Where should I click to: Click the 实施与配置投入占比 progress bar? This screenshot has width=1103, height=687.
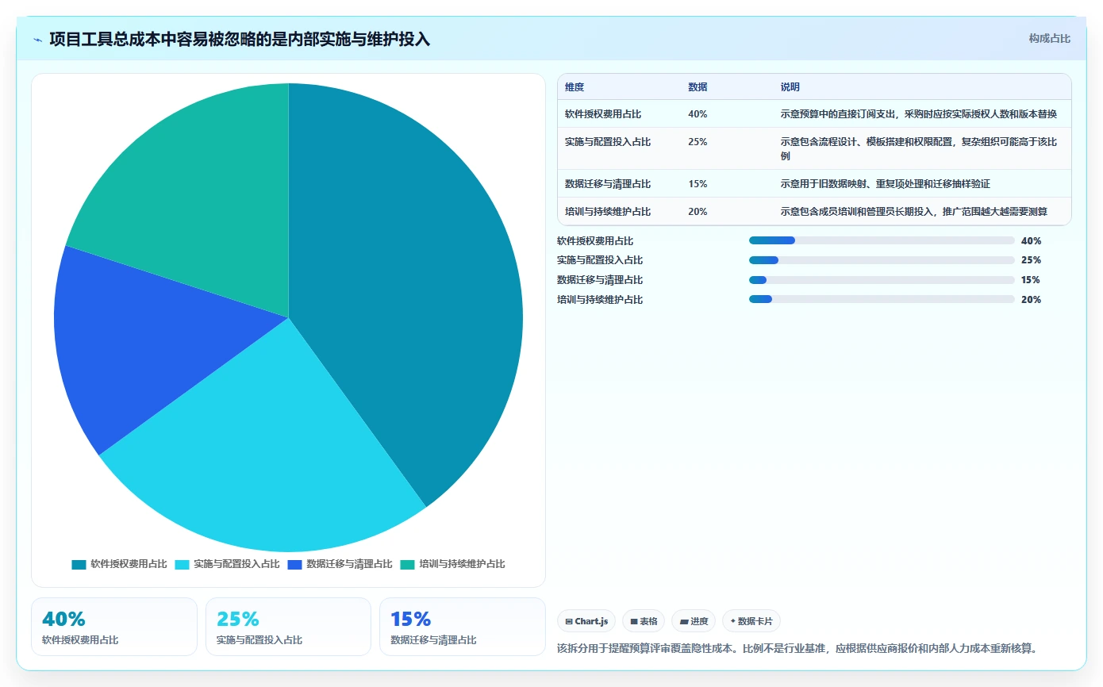[x=882, y=260]
